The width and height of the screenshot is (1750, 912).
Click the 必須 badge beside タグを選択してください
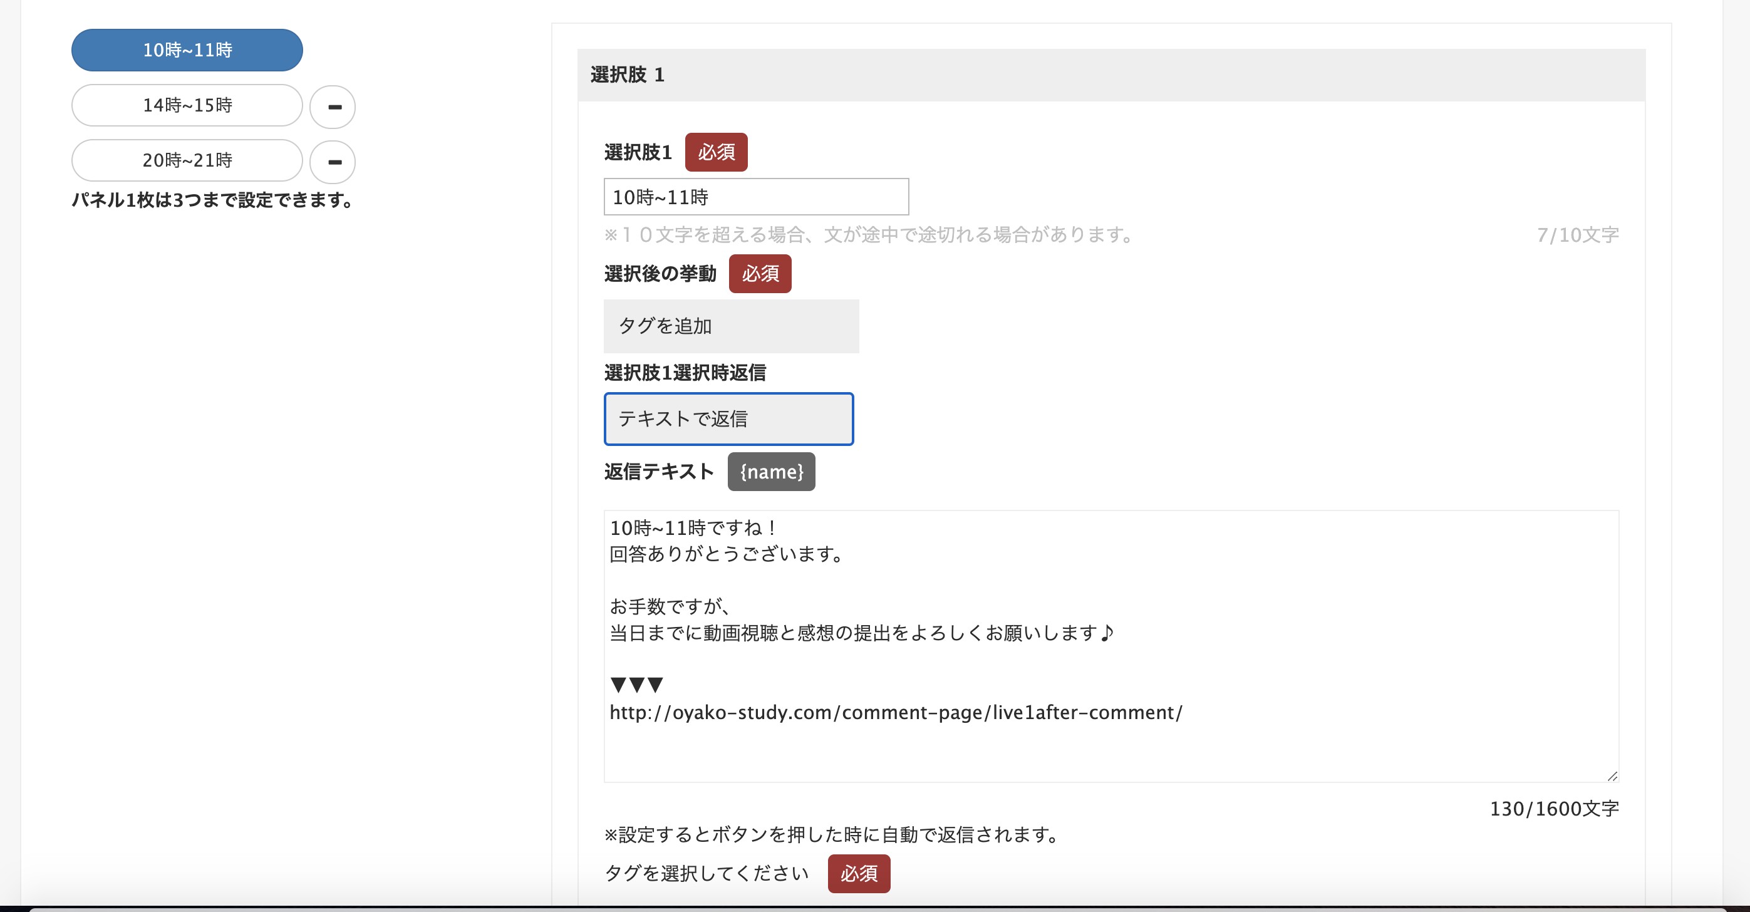[859, 873]
